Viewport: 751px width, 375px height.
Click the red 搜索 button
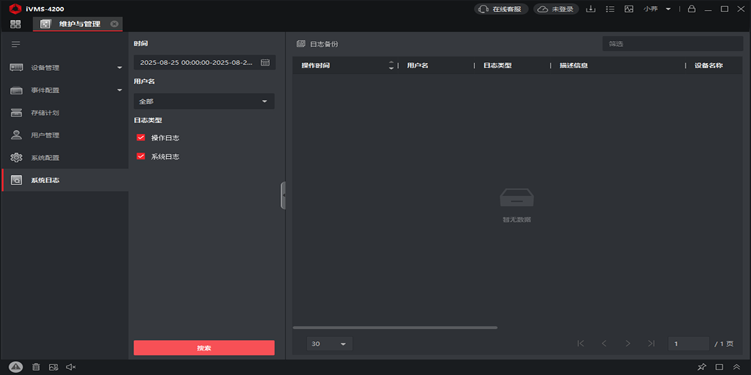(x=204, y=348)
